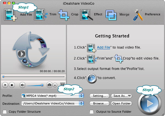Select the Crop tool icon in toolbar
165x116 pixels.
[x=64, y=15]
